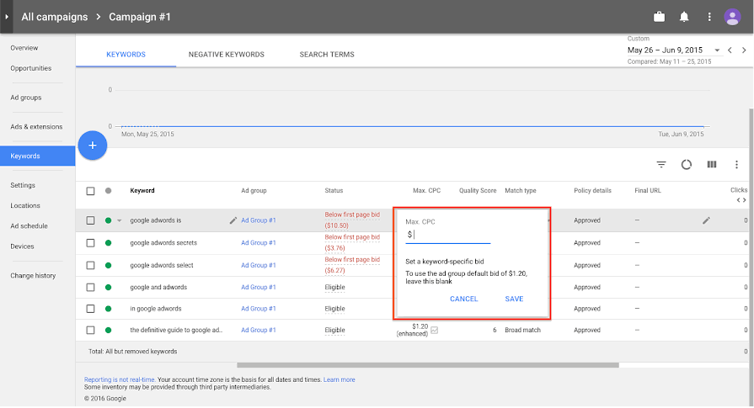Open Change history in the sidebar
The height and width of the screenshot is (408, 754).
[x=33, y=276]
